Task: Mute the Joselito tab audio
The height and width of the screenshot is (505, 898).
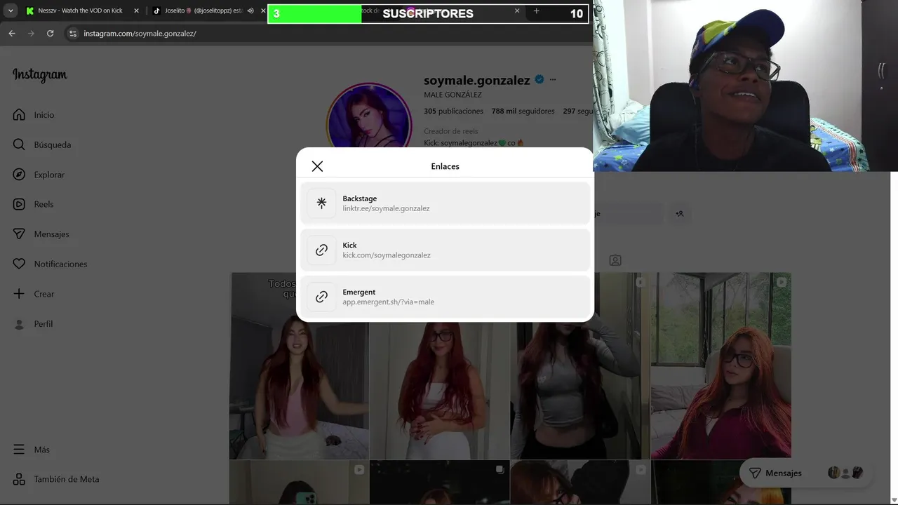Action: click(250, 11)
